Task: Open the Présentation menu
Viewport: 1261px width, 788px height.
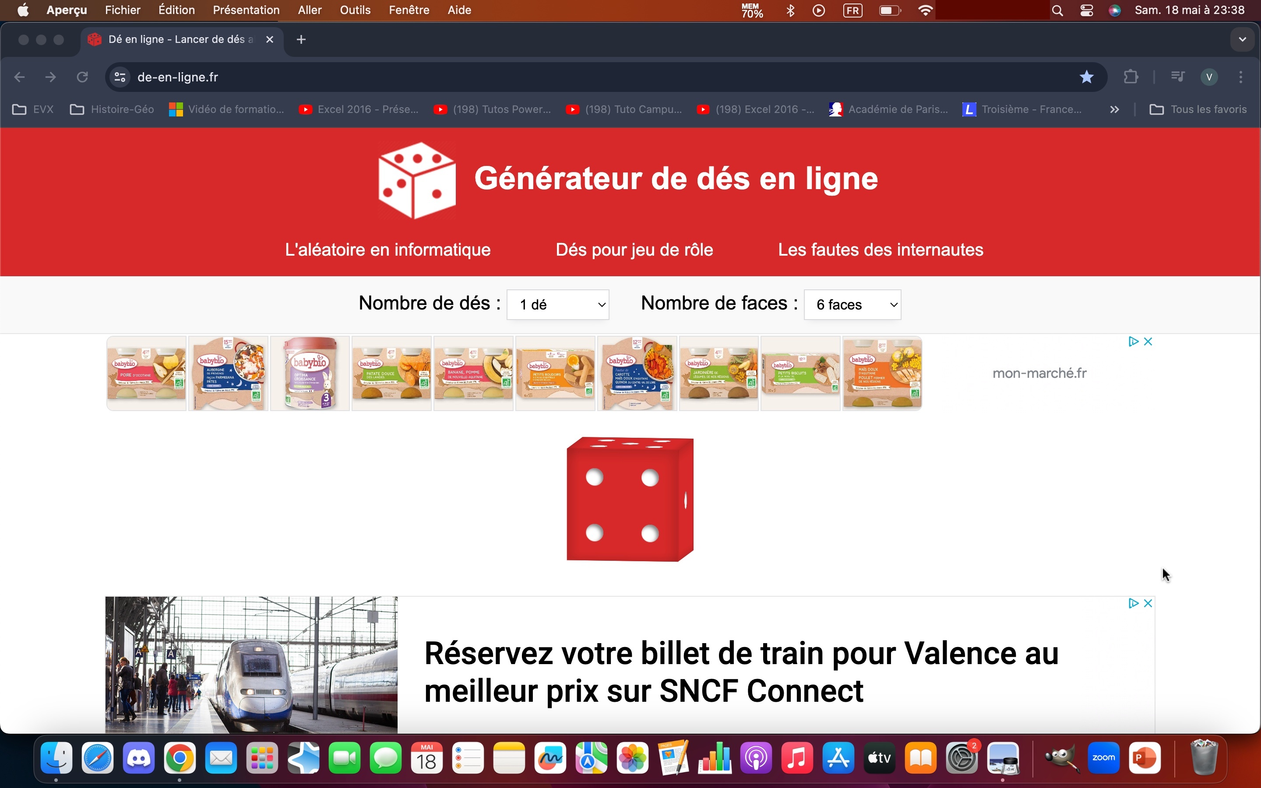Action: [246, 10]
